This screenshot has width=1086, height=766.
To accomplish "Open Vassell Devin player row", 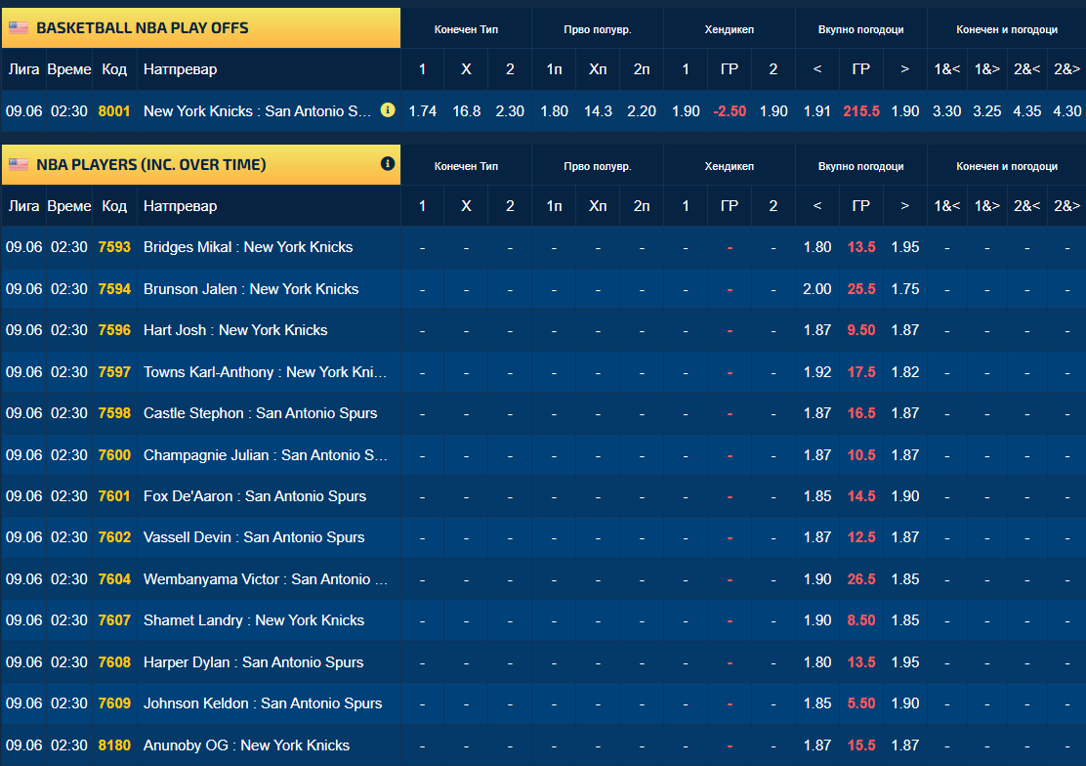I will click(254, 537).
